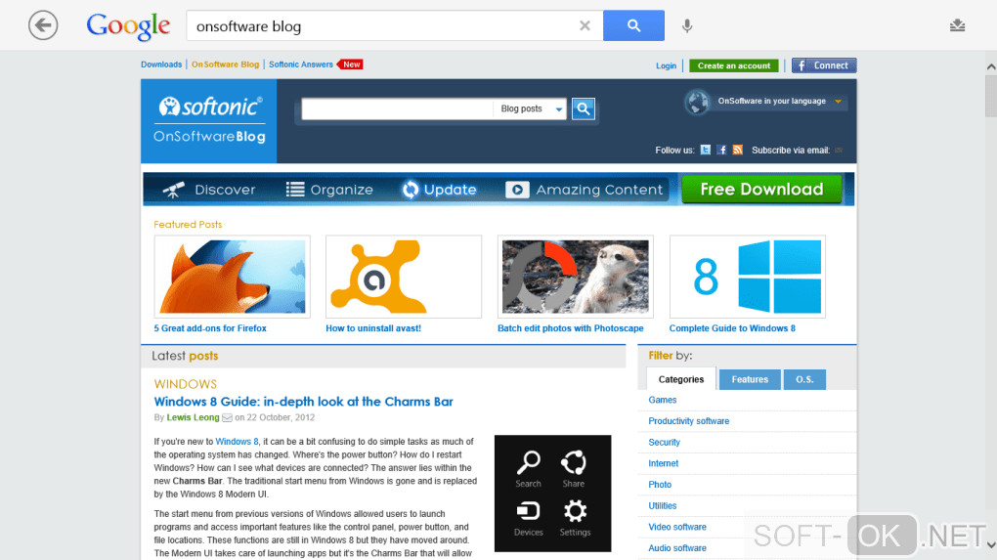The width and height of the screenshot is (997, 560).
Task: Filter by Internet category
Action: [x=663, y=463]
